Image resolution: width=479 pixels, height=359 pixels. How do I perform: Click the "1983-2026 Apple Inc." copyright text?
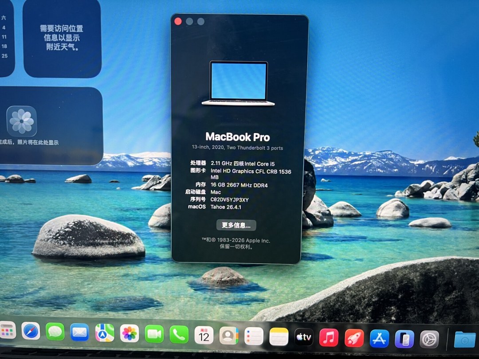(243, 240)
